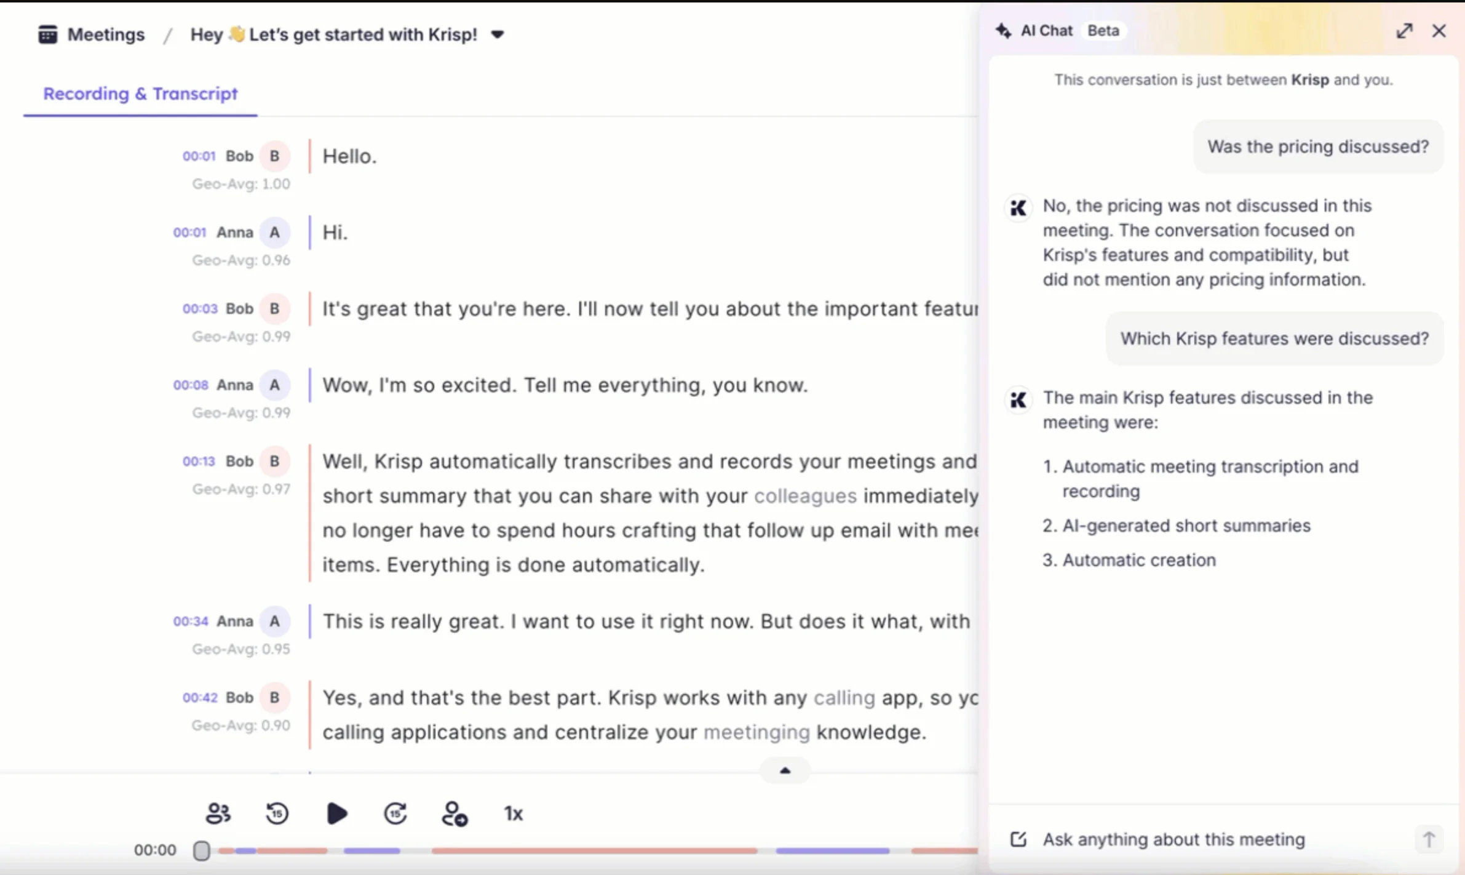The width and height of the screenshot is (1465, 875).
Task: Seek to second purple timeline segment
Action: (371, 851)
